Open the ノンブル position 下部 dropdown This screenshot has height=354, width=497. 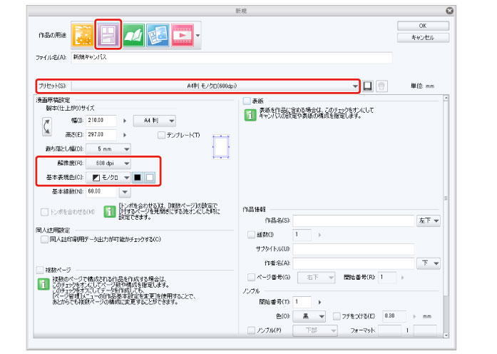(x=315, y=330)
